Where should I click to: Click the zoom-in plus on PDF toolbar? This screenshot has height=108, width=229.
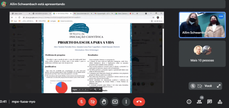100,89
